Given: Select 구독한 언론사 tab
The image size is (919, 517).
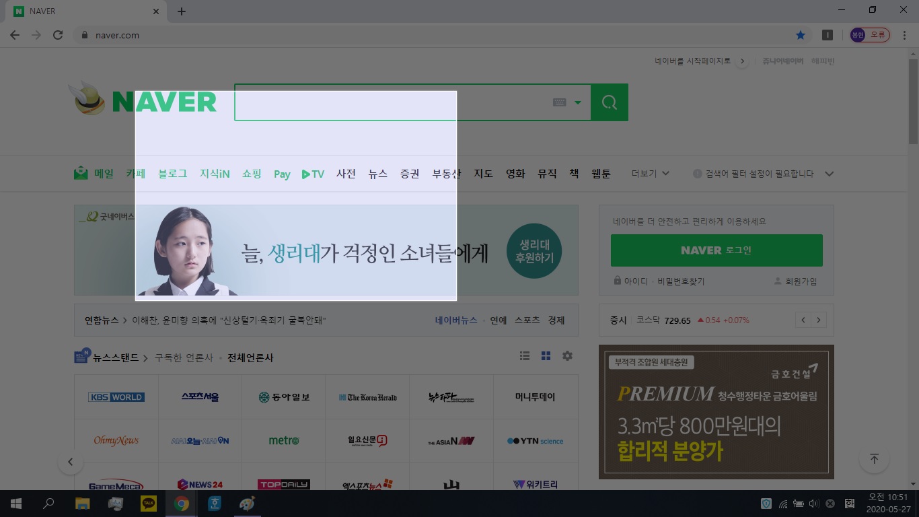Looking at the screenshot, I should point(184,357).
